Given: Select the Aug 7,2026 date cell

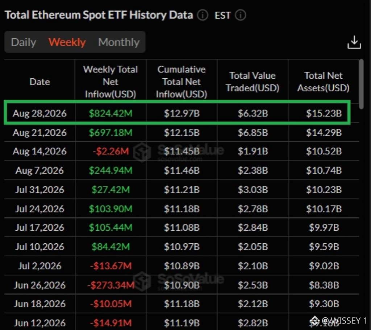Looking at the screenshot, I should (40, 170).
